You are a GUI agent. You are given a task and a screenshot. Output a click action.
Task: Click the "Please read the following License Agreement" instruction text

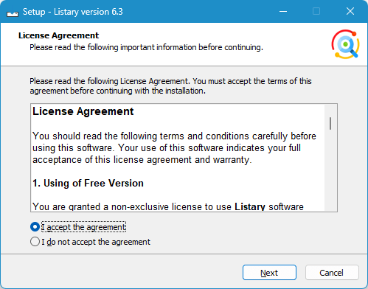click(170, 86)
